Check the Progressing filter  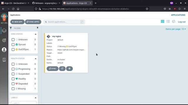click(13, 69)
